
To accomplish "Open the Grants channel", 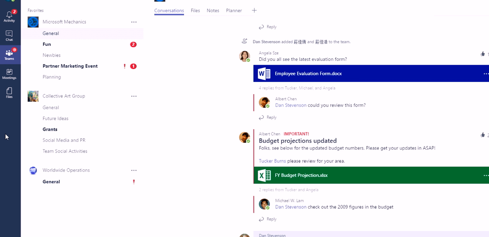I will click(x=50, y=129).
